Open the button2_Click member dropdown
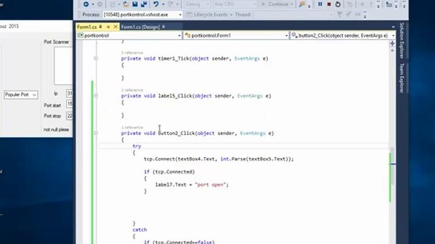 343,35
